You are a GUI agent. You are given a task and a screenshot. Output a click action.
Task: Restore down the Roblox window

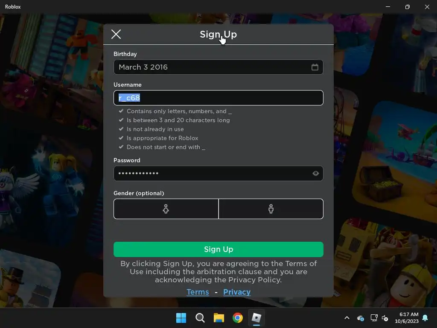408,7
